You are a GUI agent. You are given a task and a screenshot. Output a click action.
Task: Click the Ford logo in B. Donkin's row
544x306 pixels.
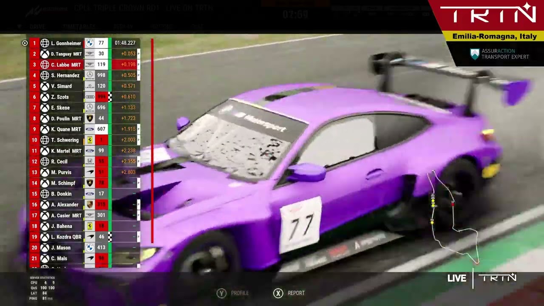point(90,194)
